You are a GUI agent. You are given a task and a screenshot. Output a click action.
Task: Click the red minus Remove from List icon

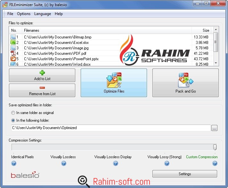click(42, 88)
